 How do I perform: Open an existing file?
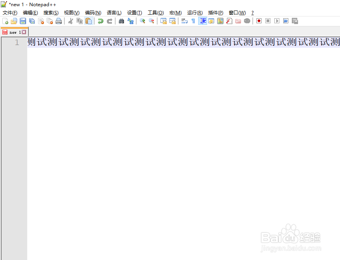[x=14, y=21]
